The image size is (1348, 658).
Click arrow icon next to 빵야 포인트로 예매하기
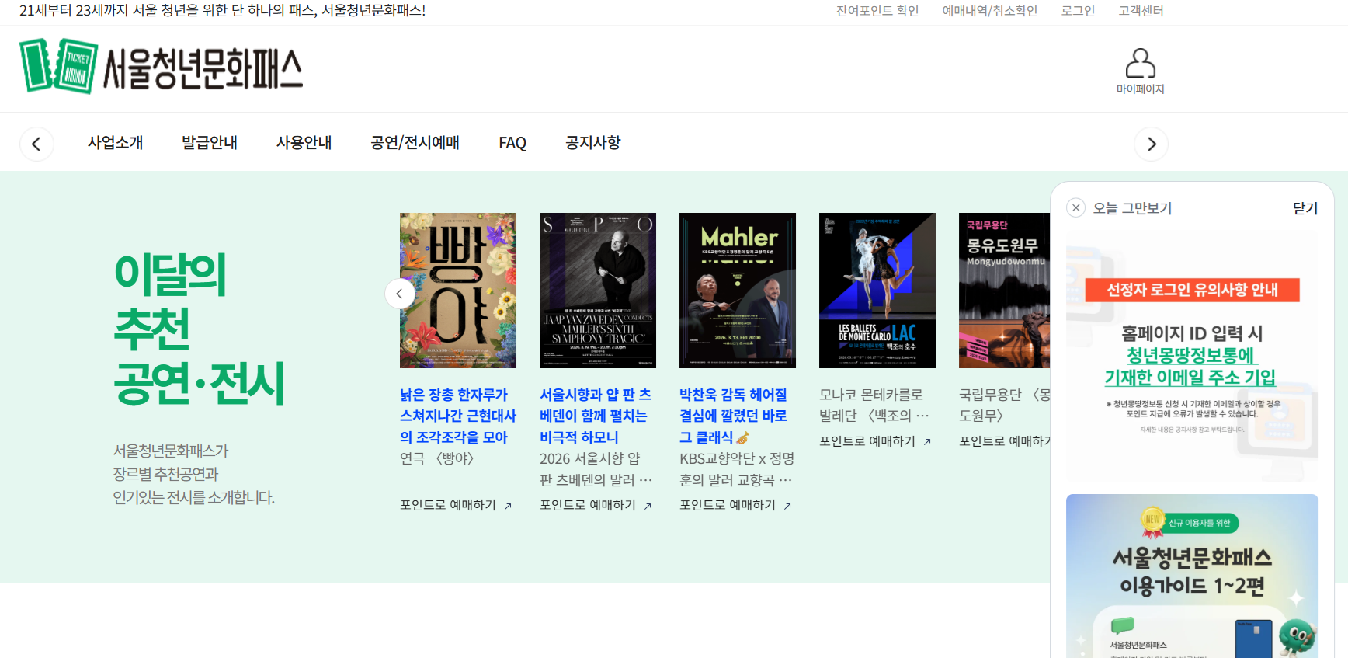point(508,506)
